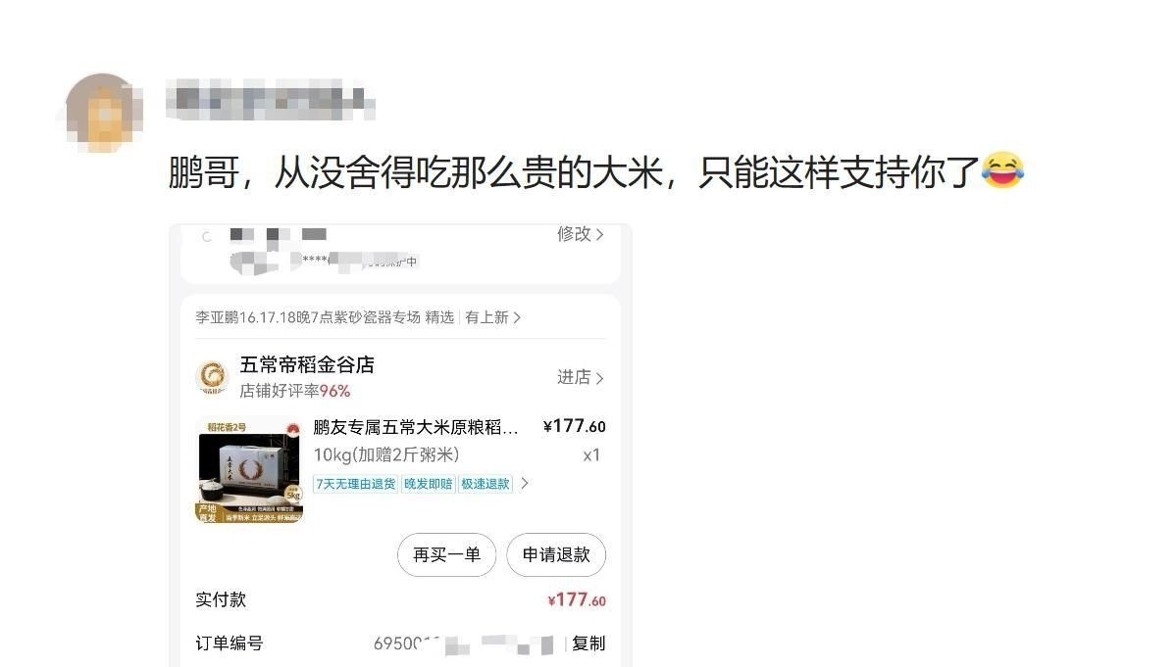Viewport: 1176px width, 667px height.
Task: Click the 晚发即赔 service tag
Action: point(429,484)
